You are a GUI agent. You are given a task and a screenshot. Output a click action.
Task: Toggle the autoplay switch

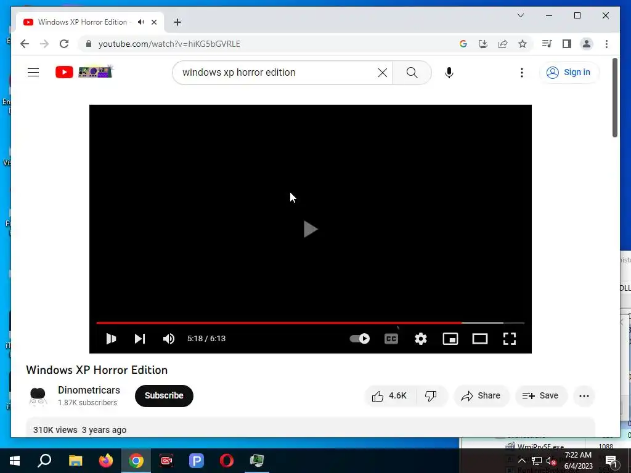tap(359, 339)
